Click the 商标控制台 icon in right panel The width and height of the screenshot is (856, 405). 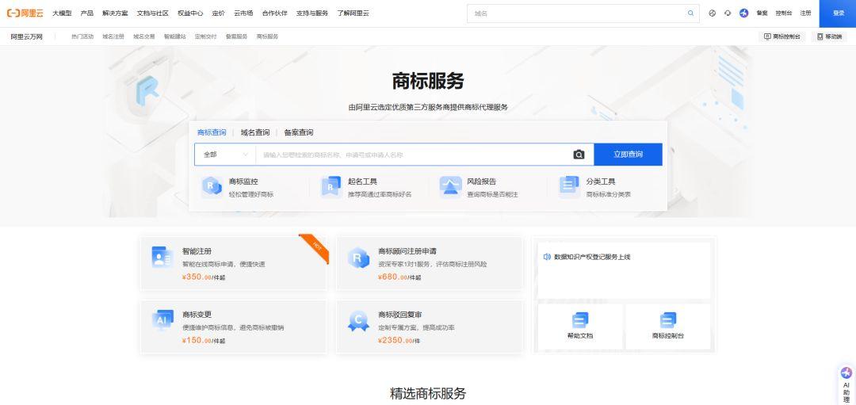(667, 320)
